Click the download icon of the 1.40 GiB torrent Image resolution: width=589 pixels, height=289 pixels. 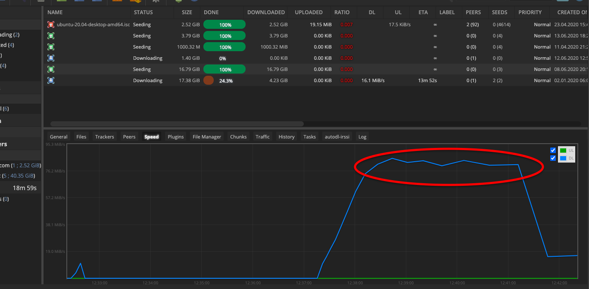[51, 58]
